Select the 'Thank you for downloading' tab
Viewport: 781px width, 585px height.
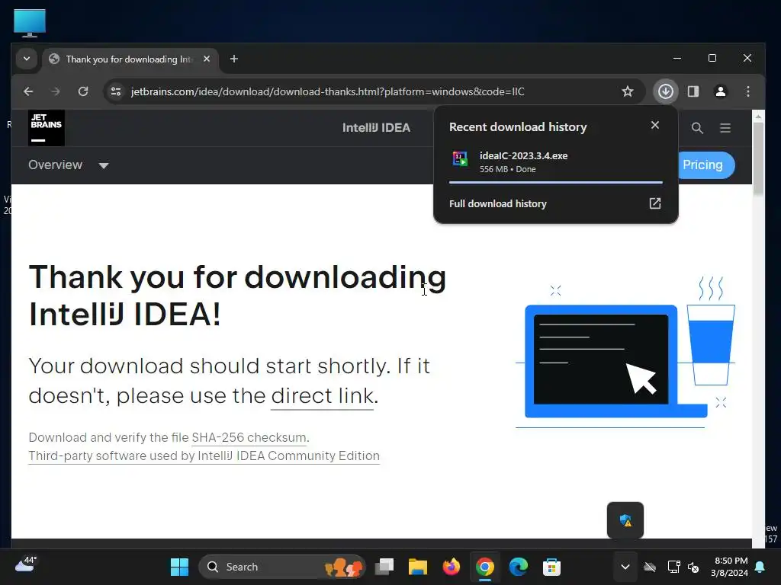128,59
